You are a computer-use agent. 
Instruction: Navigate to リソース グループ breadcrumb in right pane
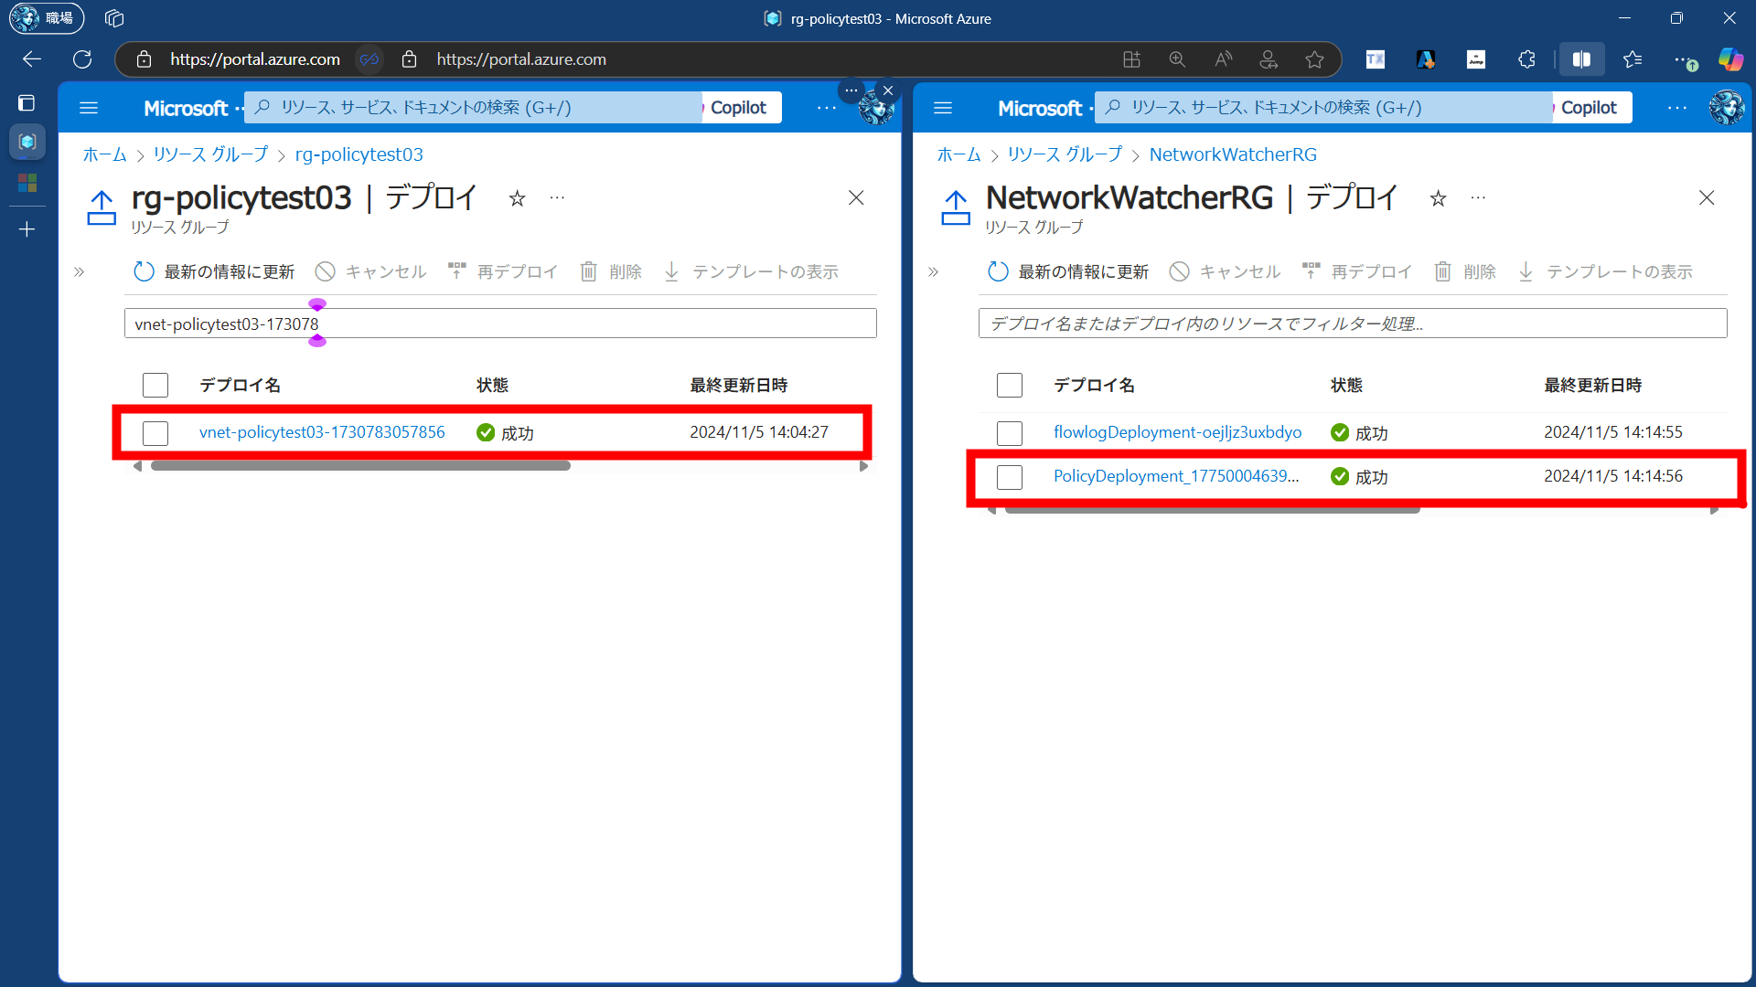tap(1065, 154)
